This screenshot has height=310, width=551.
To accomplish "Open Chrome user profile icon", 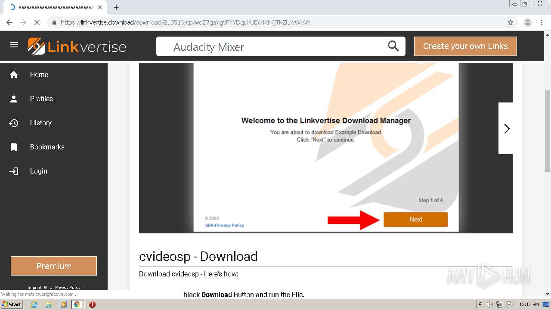I will point(527,22).
